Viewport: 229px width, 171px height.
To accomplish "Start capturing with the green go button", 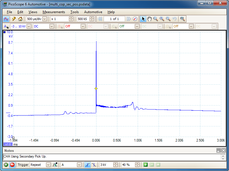I will pos(6,165).
